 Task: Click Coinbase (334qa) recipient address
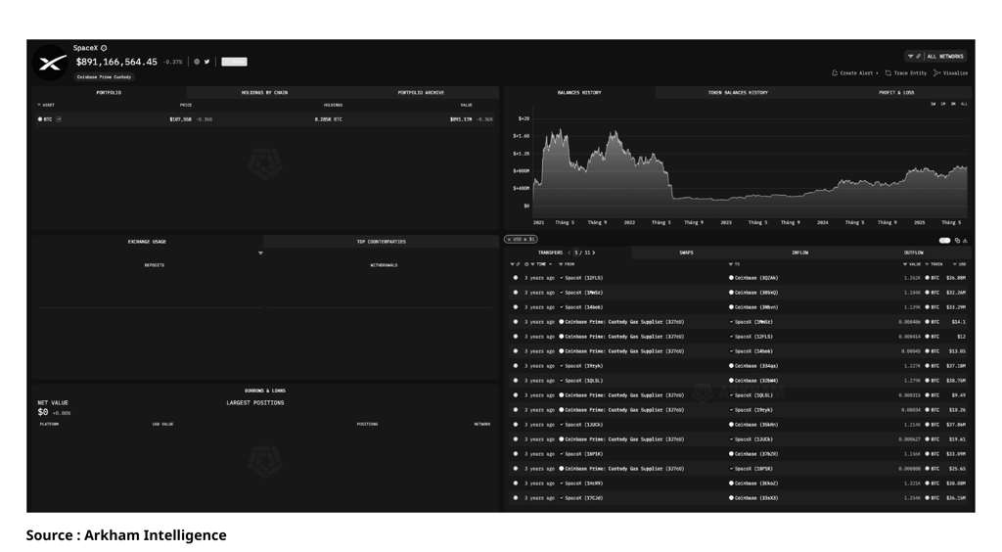point(756,366)
